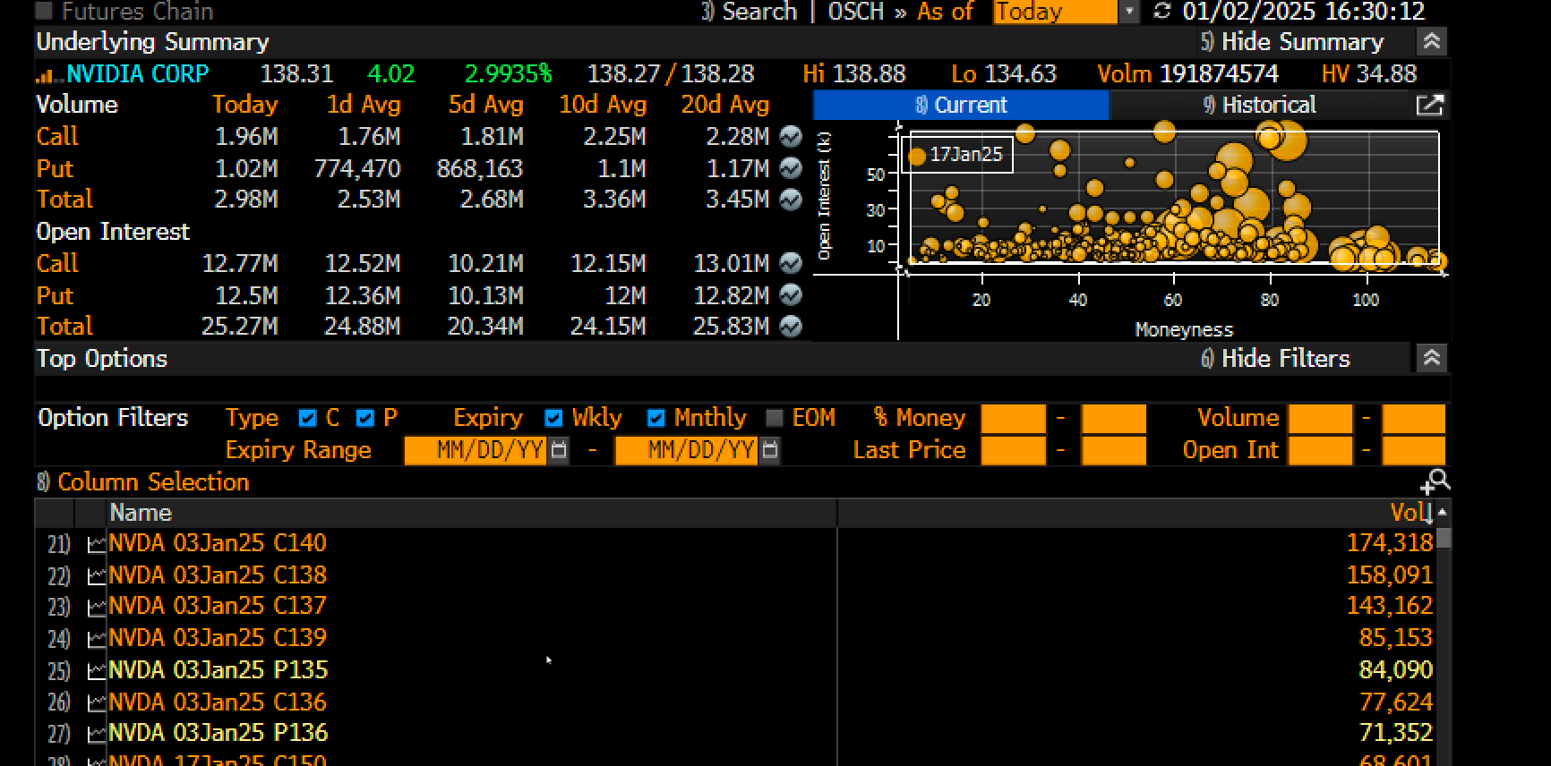This screenshot has height=766, width=1551.
Task: Open chart icon for Call volume row
Action: click(x=790, y=136)
